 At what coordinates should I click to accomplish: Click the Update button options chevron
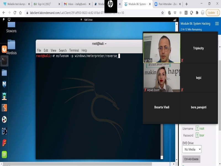pos(218,13)
